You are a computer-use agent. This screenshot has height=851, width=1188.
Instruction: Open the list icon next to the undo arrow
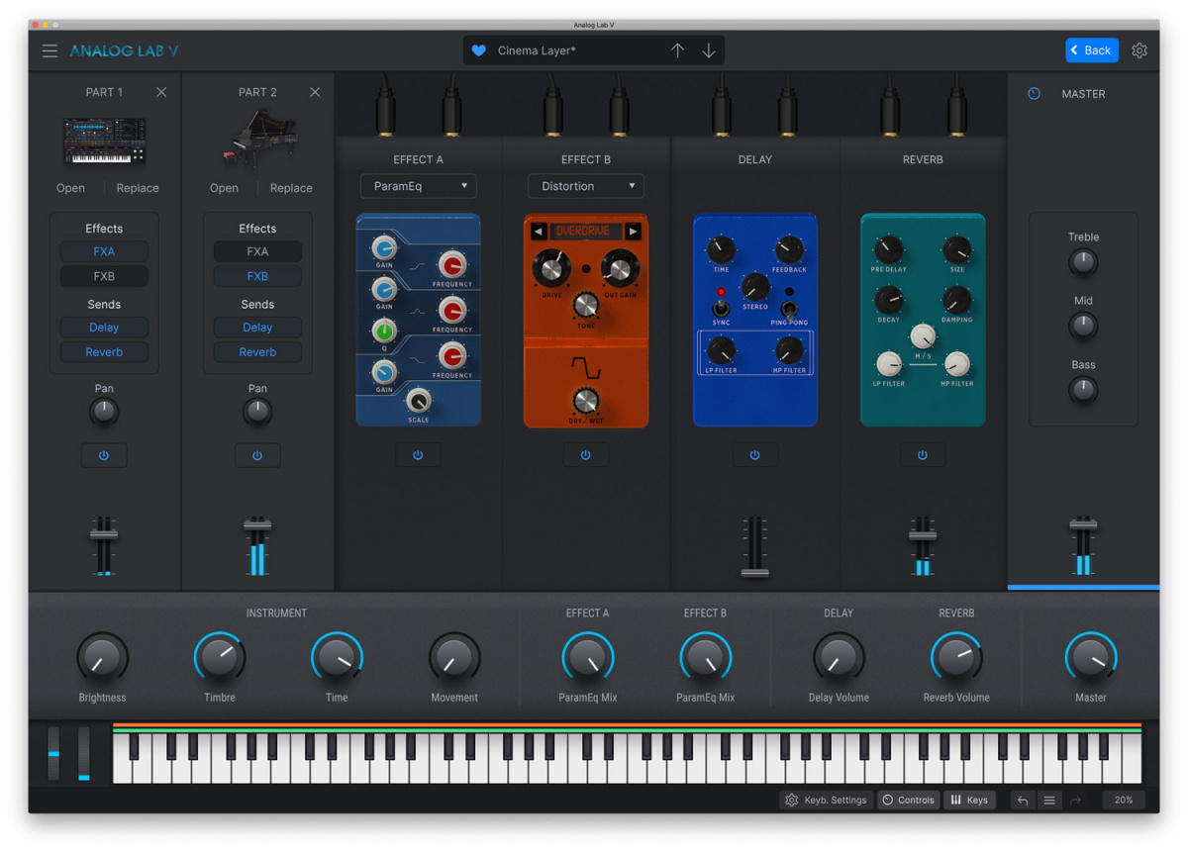(x=1049, y=800)
